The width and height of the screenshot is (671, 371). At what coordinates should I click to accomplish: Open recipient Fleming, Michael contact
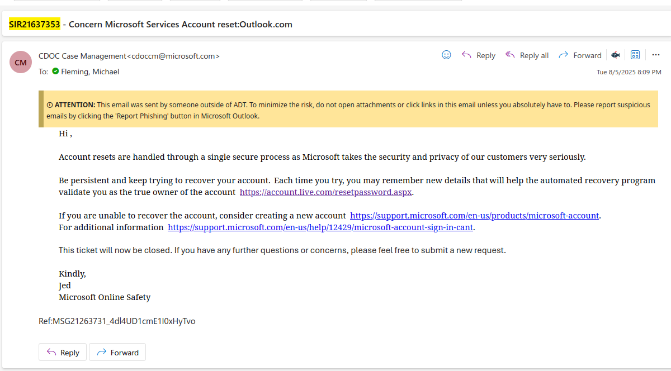(90, 72)
